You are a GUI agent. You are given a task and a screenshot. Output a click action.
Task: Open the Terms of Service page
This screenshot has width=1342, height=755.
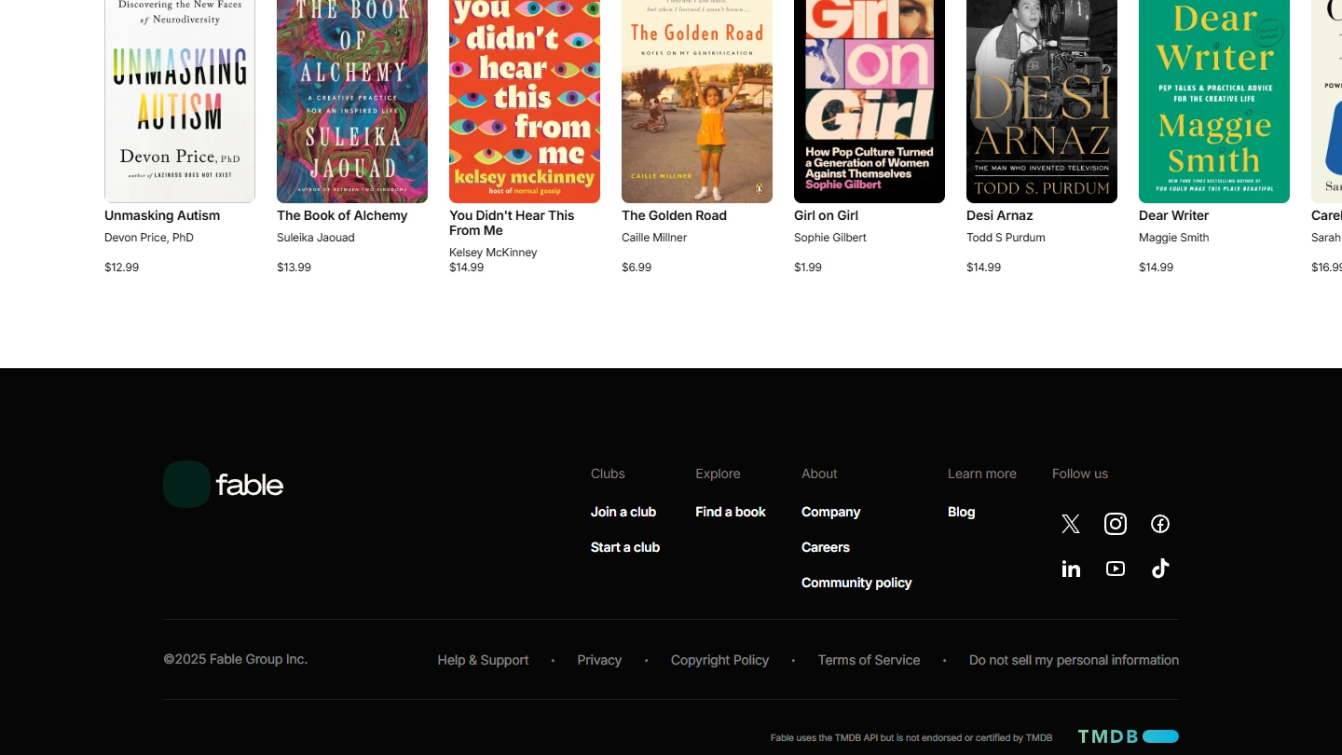(869, 660)
